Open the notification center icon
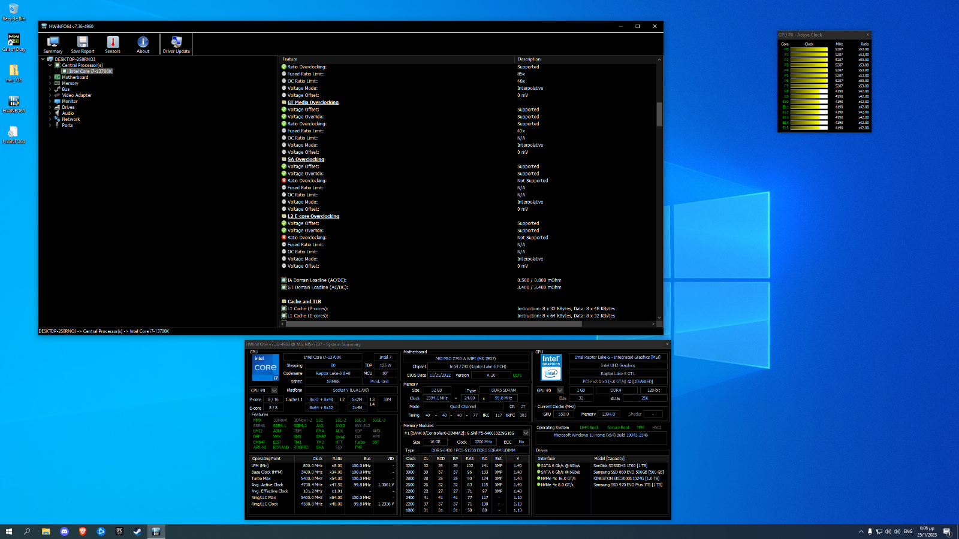The height and width of the screenshot is (539, 959). (x=947, y=531)
